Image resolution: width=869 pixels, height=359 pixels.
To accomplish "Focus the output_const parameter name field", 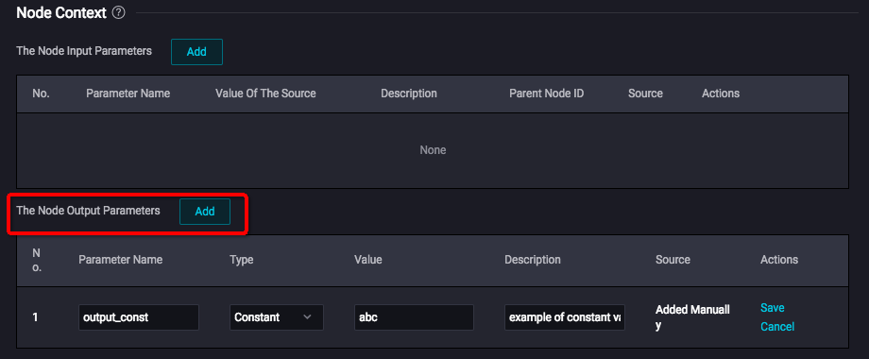I will (139, 317).
